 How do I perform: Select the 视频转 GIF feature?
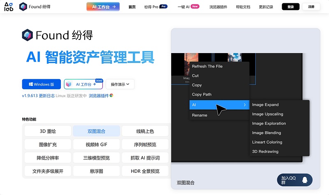[97, 144]
